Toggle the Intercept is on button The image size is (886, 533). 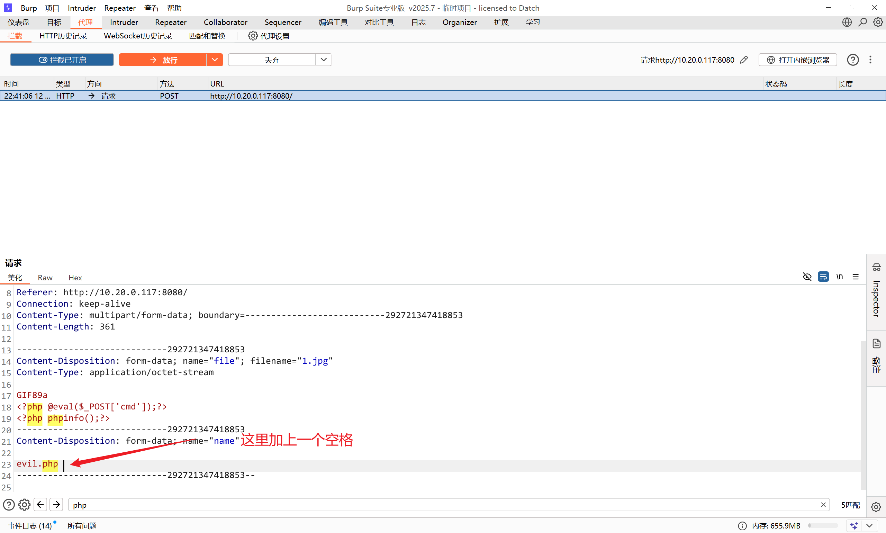pos(62,60)
